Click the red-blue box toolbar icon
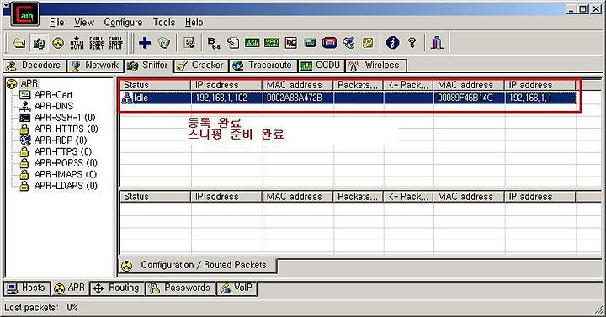Screen dimensions: 606x317 (329, 43)
